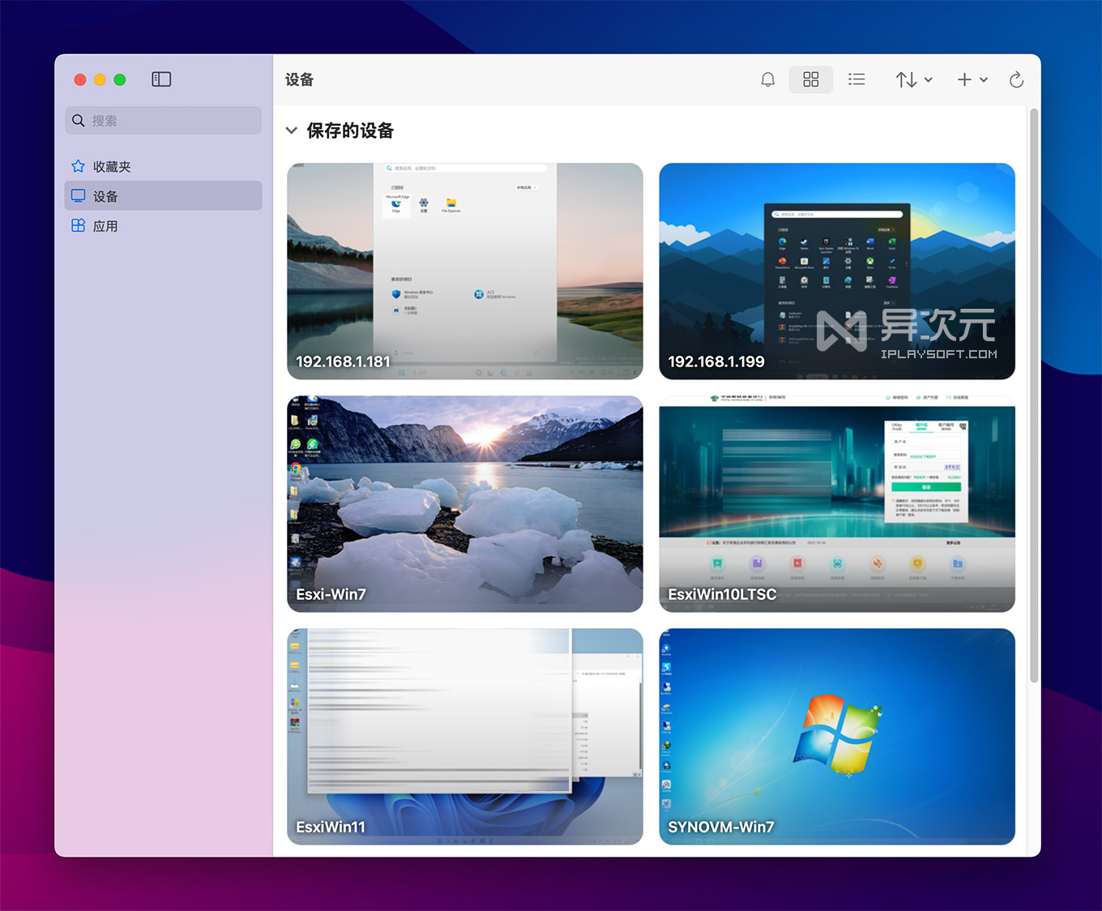
Task: Click the refresh icon at top right
Action: tap(1016, 79)
